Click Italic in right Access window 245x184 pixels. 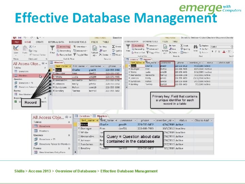[216, 51]
